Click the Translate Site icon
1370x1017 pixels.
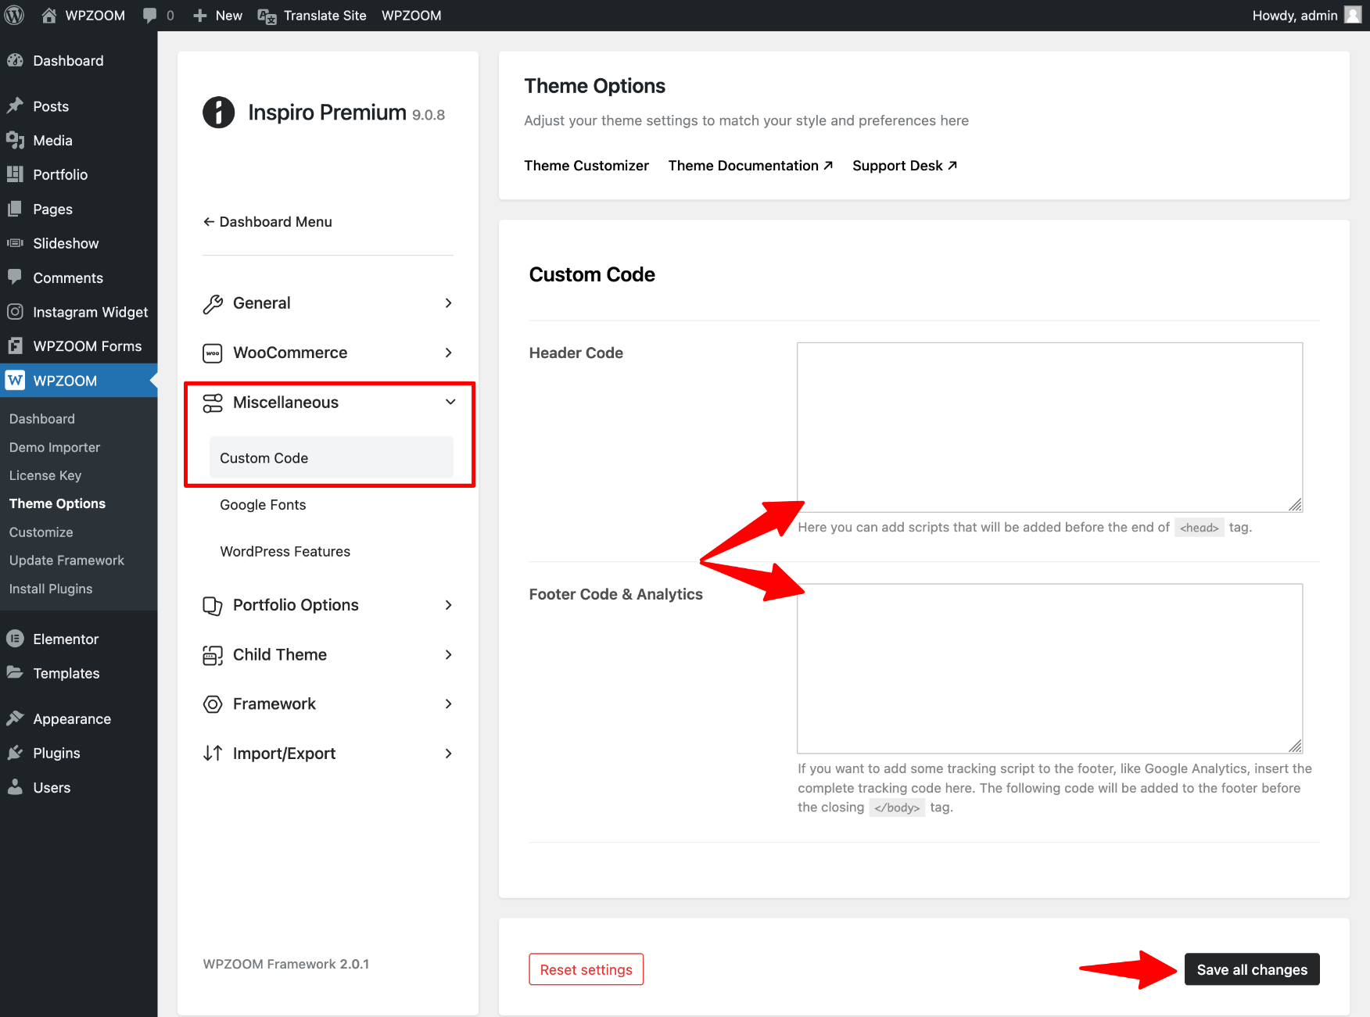(x=267, y=16)
